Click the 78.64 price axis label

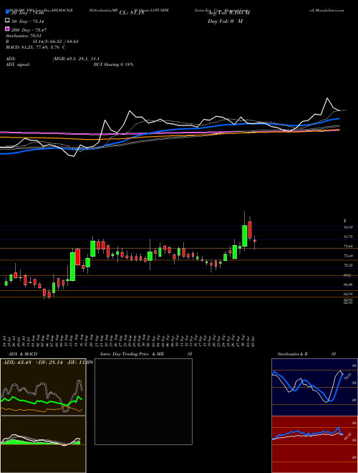348,247
